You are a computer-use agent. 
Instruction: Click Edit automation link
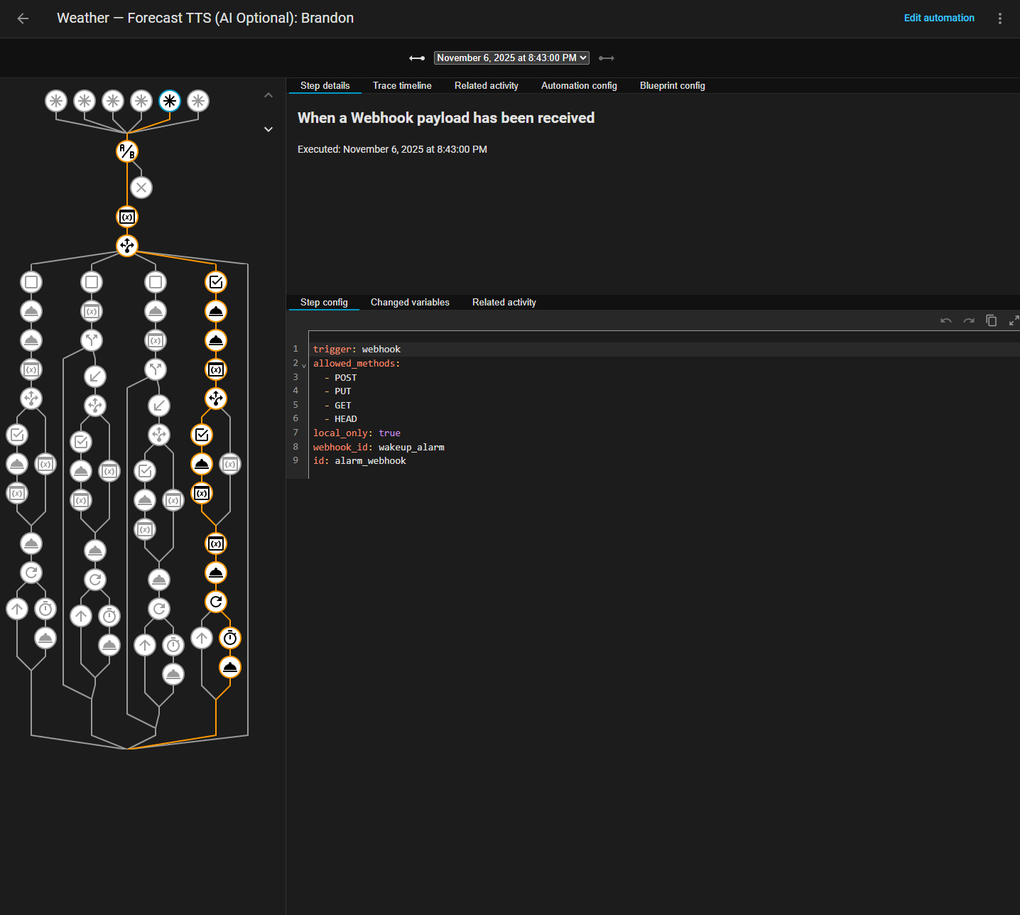(938, 18)
